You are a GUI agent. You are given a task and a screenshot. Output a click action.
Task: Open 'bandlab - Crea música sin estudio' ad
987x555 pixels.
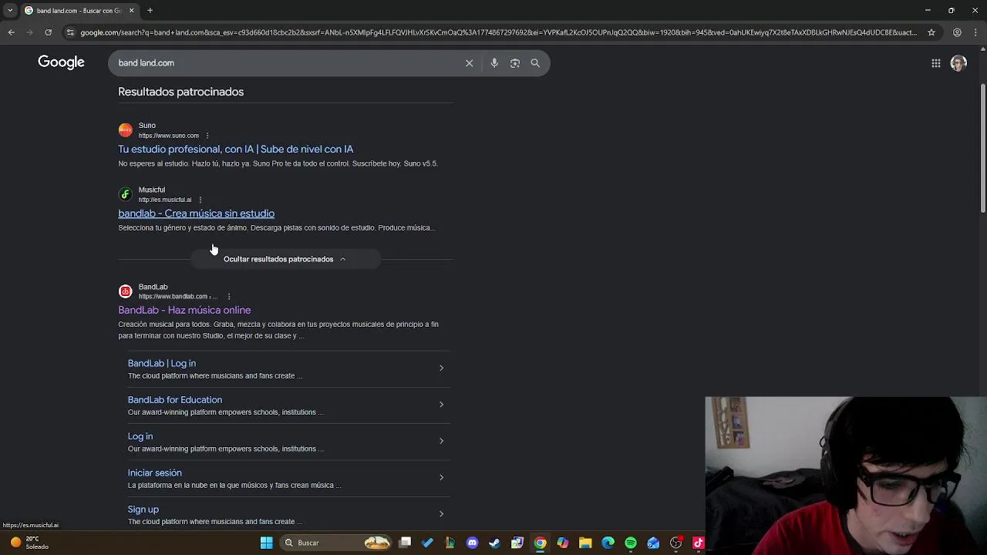click(196, 214)
